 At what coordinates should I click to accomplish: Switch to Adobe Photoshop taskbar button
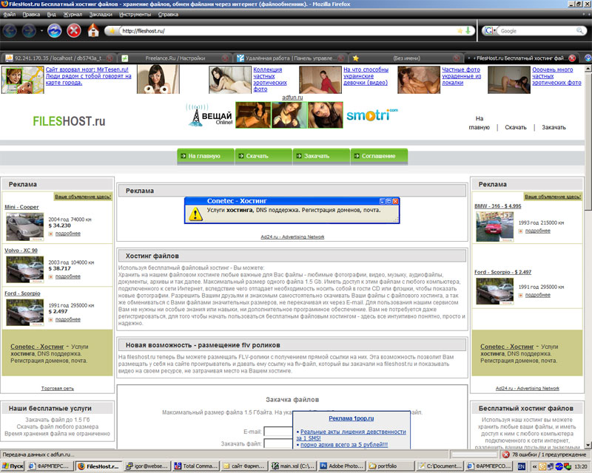pos(341,466)
